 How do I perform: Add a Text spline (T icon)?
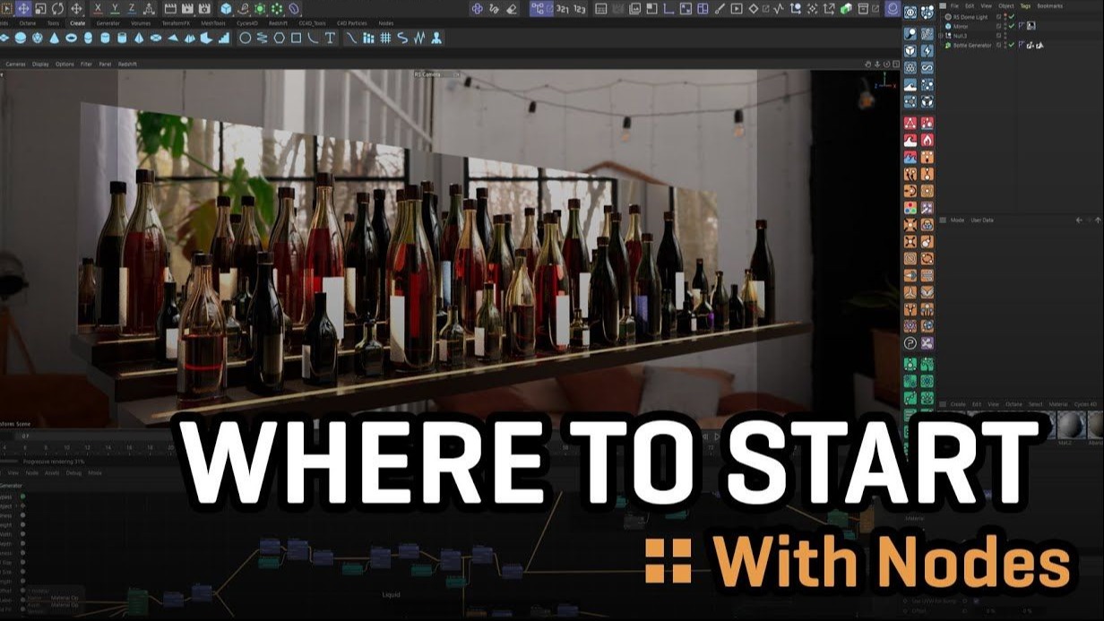click(330, 39)
